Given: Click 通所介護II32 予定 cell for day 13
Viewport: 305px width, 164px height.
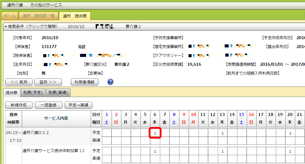Looking at the screenshot, I should 223,133.
